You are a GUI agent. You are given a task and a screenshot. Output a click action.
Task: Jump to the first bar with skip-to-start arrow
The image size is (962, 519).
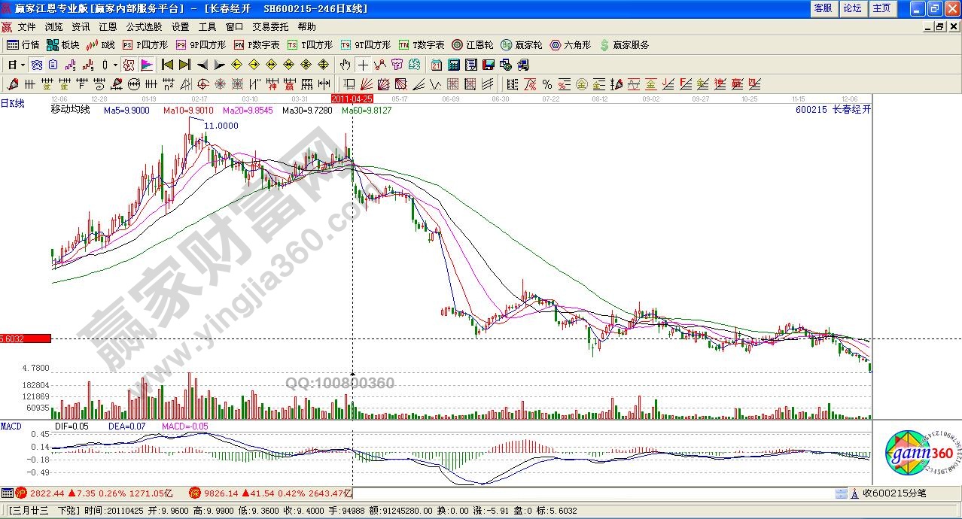click(167, 65)
